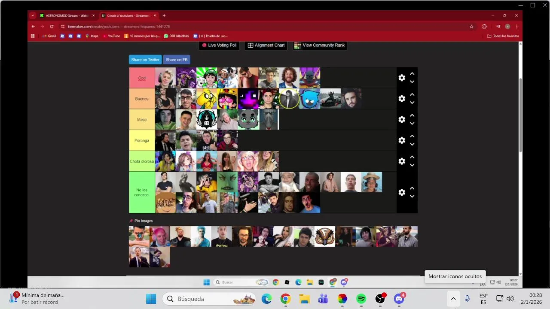Select the green-faced cartoon in No los conozco
Image resolution: width=550 pixels, height=309 pixels.
point(227,182)
